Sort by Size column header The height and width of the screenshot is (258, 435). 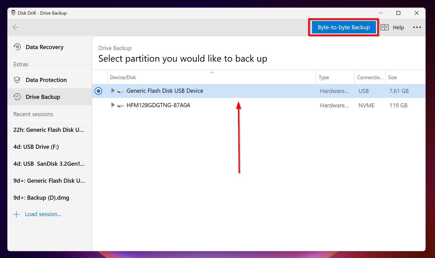[x=405, y=77]
